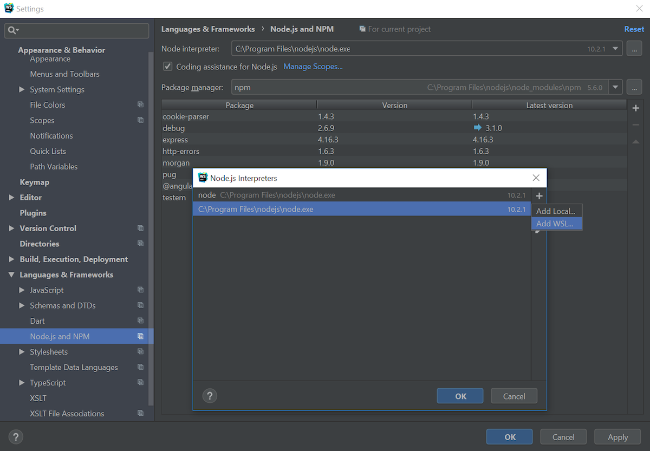Click the help question mark in Interpreters dialog
650x451 pixels.
(x=210, y=396)
